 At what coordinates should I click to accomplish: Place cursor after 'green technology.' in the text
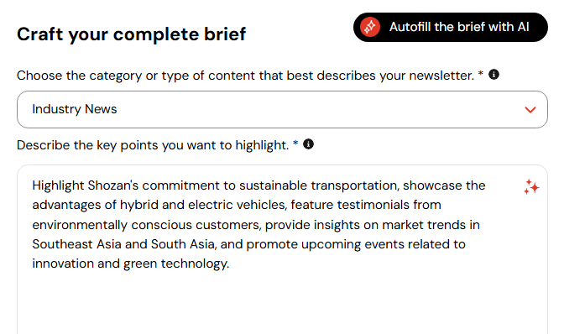click(229, 264)
